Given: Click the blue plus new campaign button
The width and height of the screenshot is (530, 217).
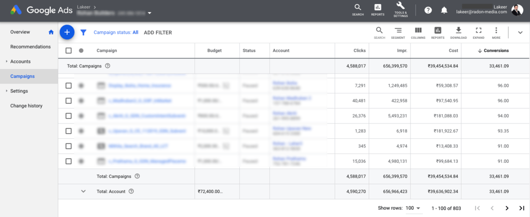Looking at the screenshot, I should click(67, 32).
